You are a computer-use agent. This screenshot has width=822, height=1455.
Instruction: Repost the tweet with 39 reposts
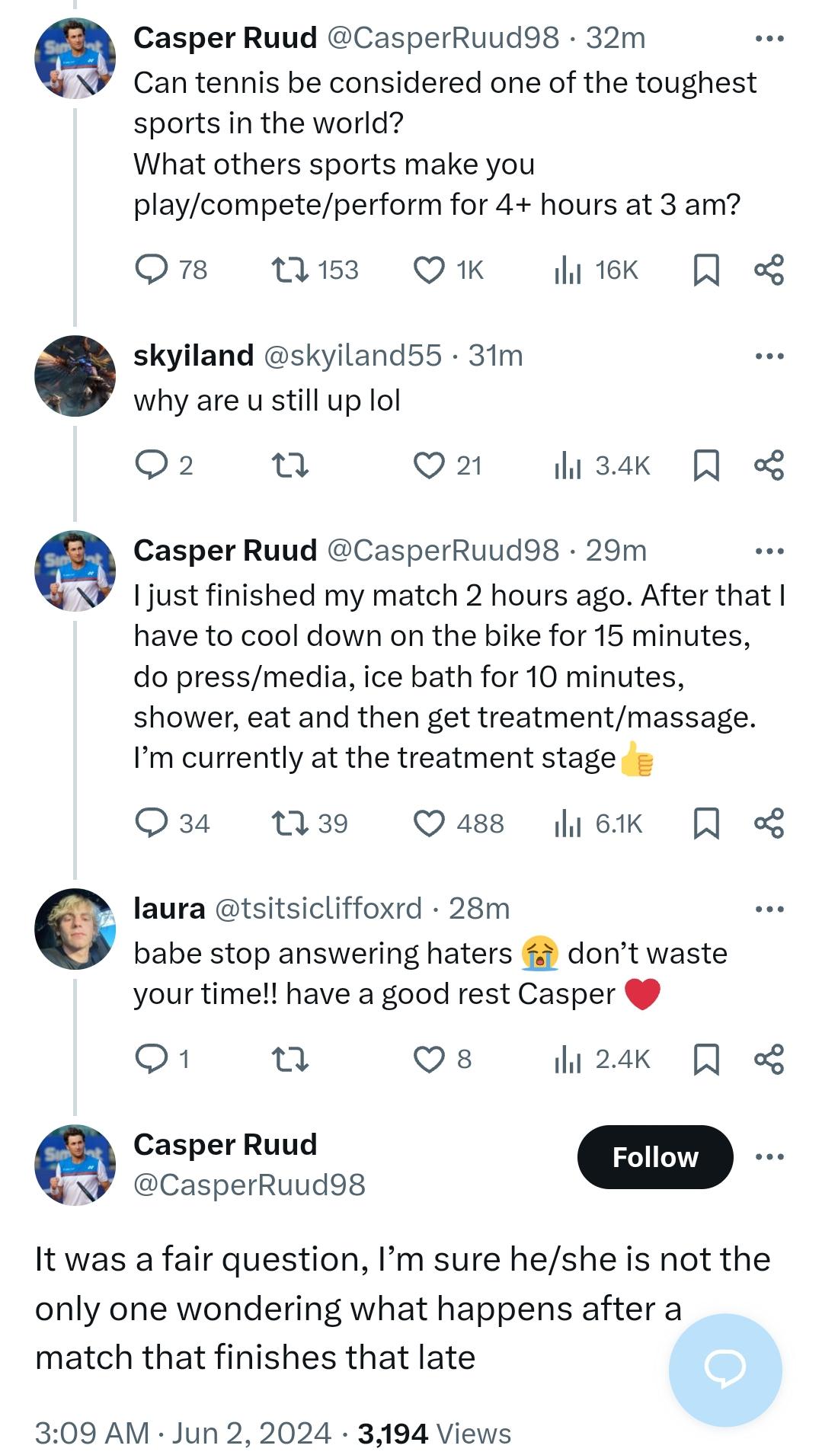point(290,823)
